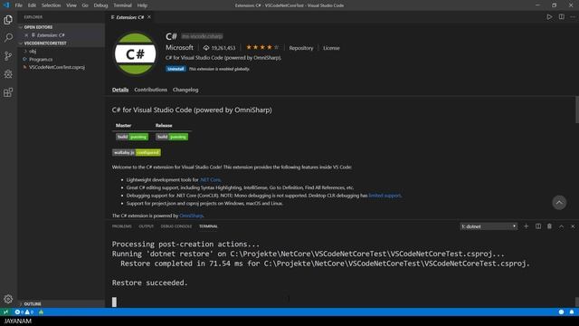The height and width of the screenshot is (326, 579).
Task: Open VSCodeNetCoreTest.csproj file
Action: (x=57, y=67)
